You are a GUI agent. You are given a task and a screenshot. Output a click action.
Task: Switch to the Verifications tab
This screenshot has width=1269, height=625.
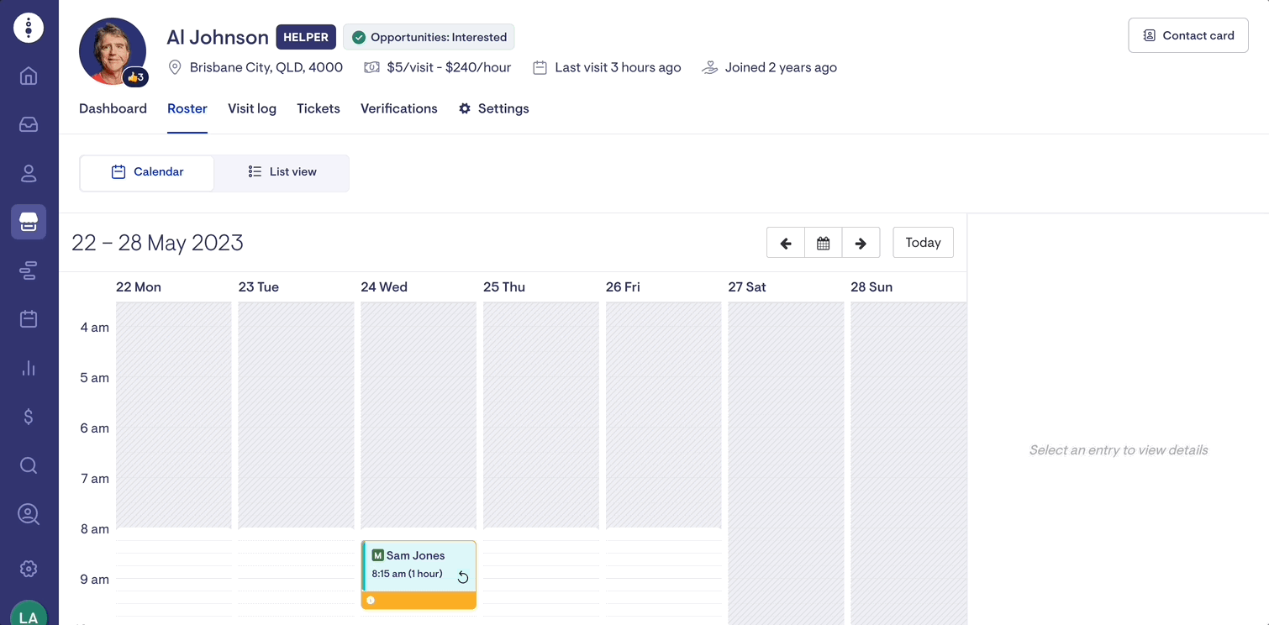pos(398,109)
